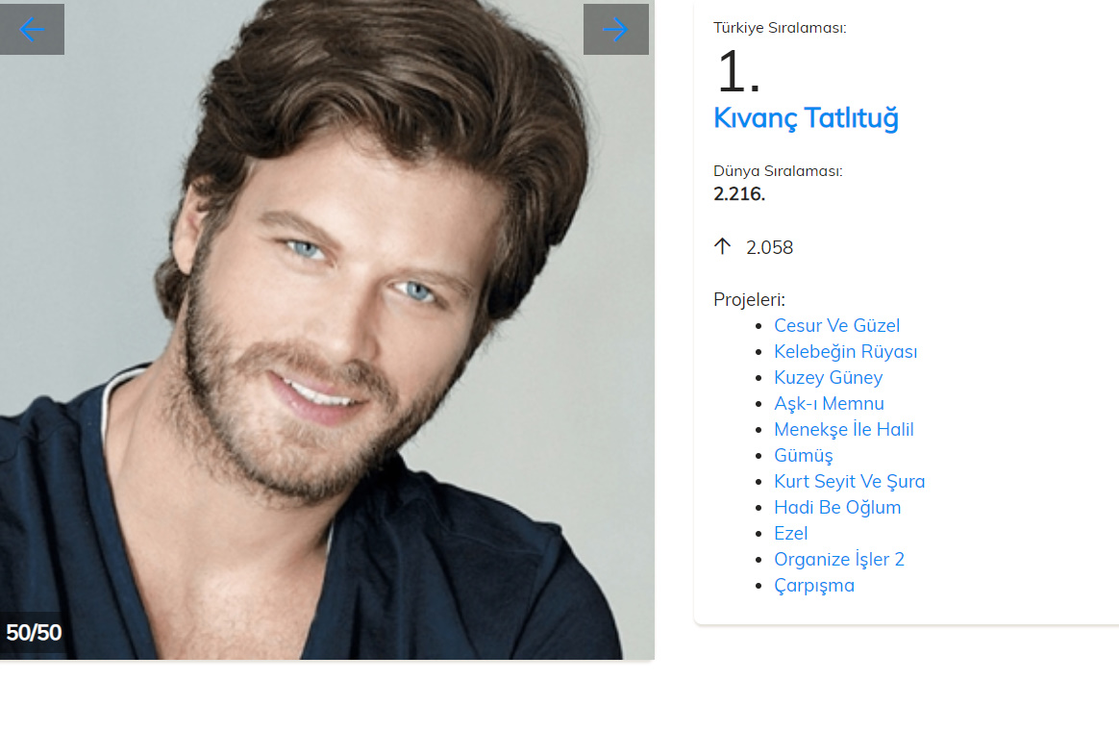Click the world ranking value 2.216
This screenshot has width=1119, height=756.
[739, 194]
